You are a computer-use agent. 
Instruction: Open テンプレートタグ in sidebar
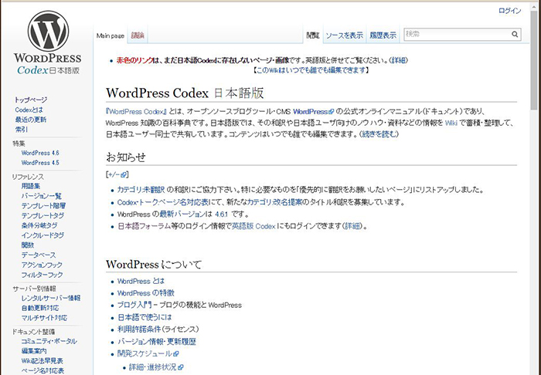click(43, 215)
